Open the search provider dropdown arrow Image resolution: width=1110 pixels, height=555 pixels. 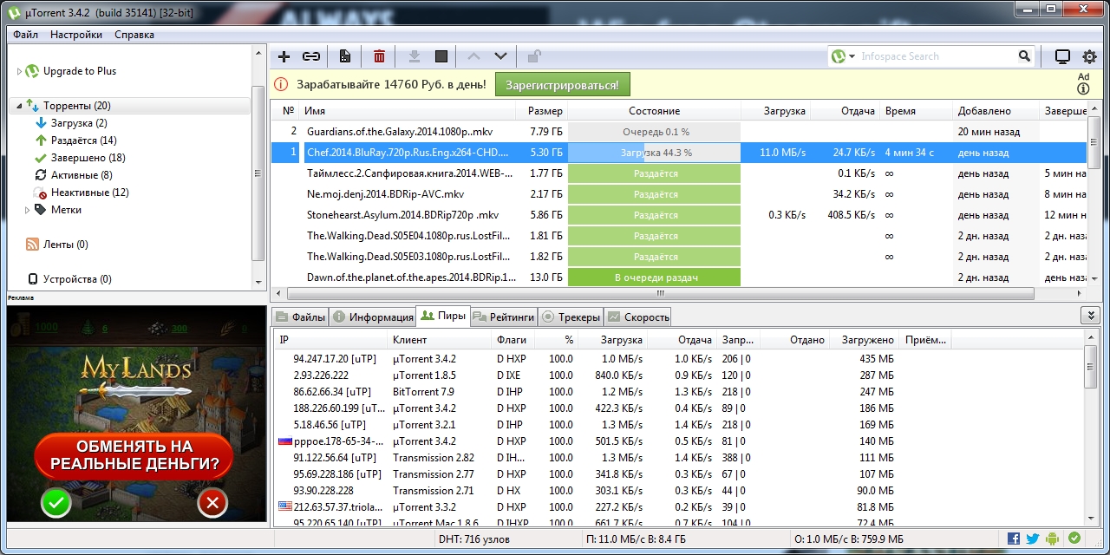(852, 56)
